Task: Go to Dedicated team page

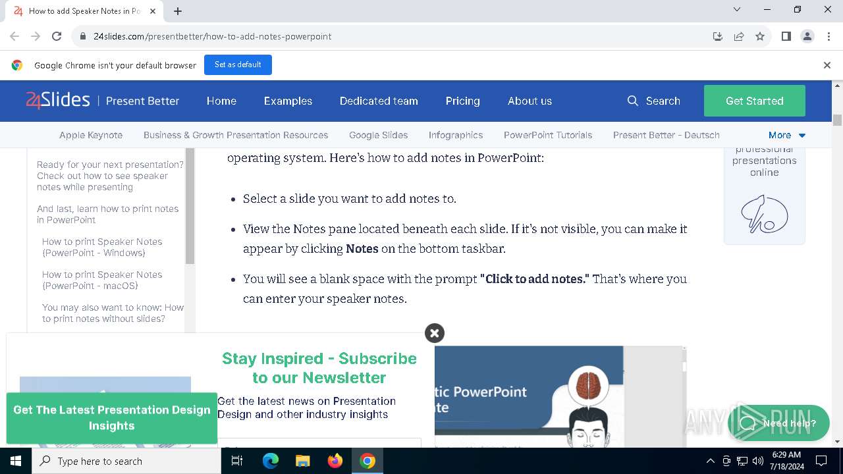Action: [x=379, y=101]
